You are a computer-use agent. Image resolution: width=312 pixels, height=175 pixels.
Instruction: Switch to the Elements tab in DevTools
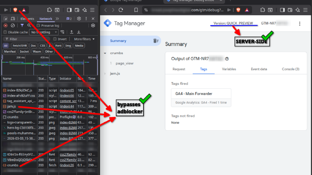27,19
